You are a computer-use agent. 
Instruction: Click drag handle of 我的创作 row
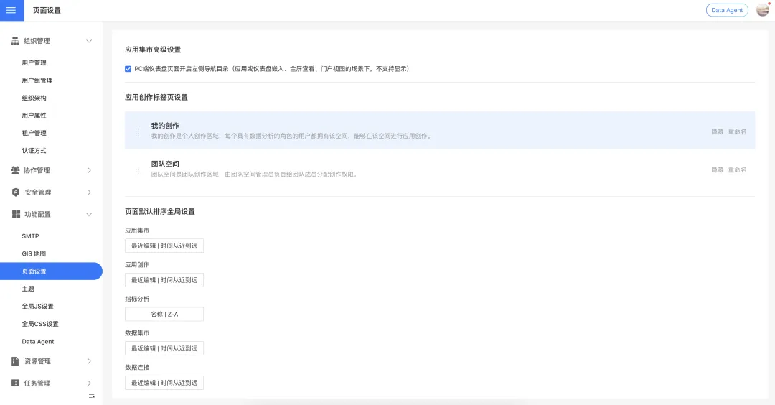point(137,132)
